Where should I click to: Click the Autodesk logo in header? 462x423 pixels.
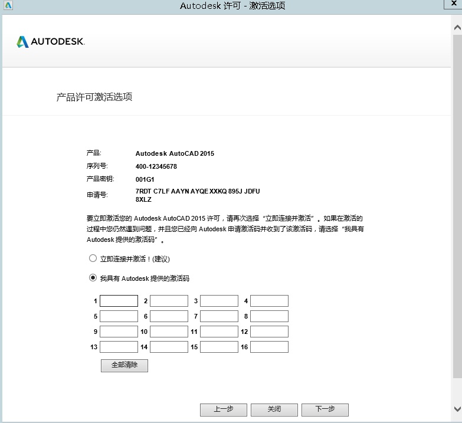51,42
